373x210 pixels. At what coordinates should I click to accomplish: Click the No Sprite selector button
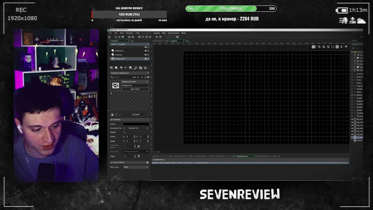point(136,115)
